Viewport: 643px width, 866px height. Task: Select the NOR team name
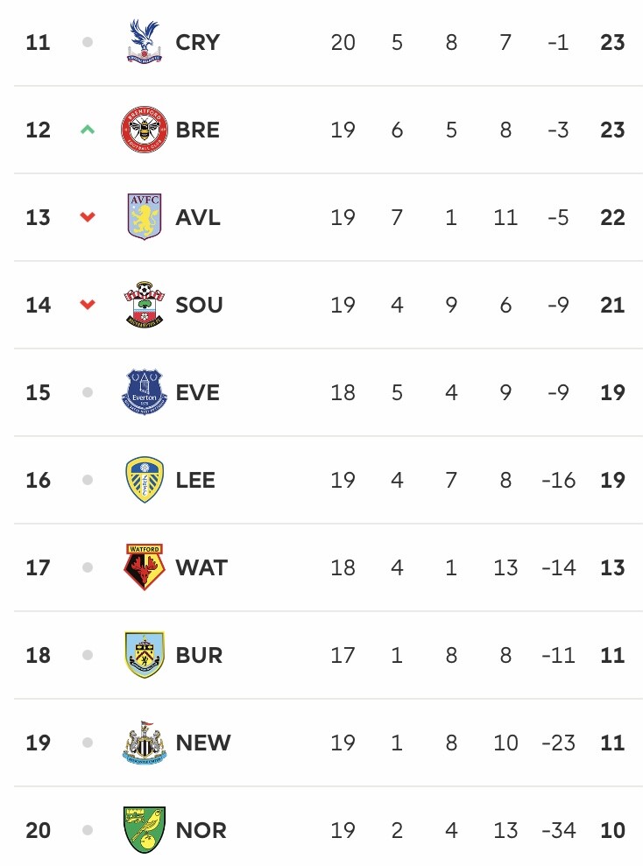201,830
